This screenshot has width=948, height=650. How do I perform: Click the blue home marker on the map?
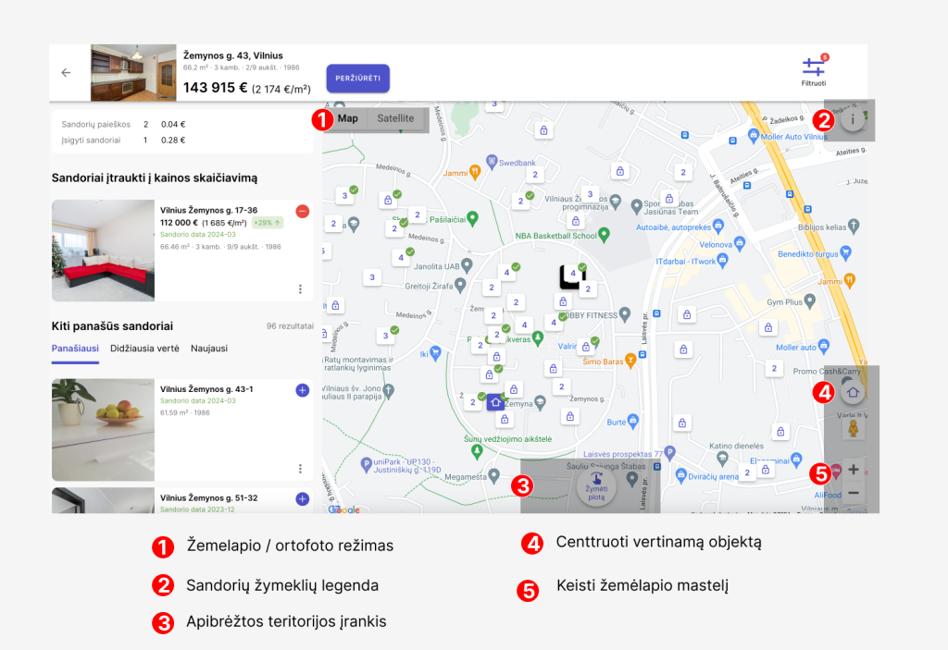495,402
